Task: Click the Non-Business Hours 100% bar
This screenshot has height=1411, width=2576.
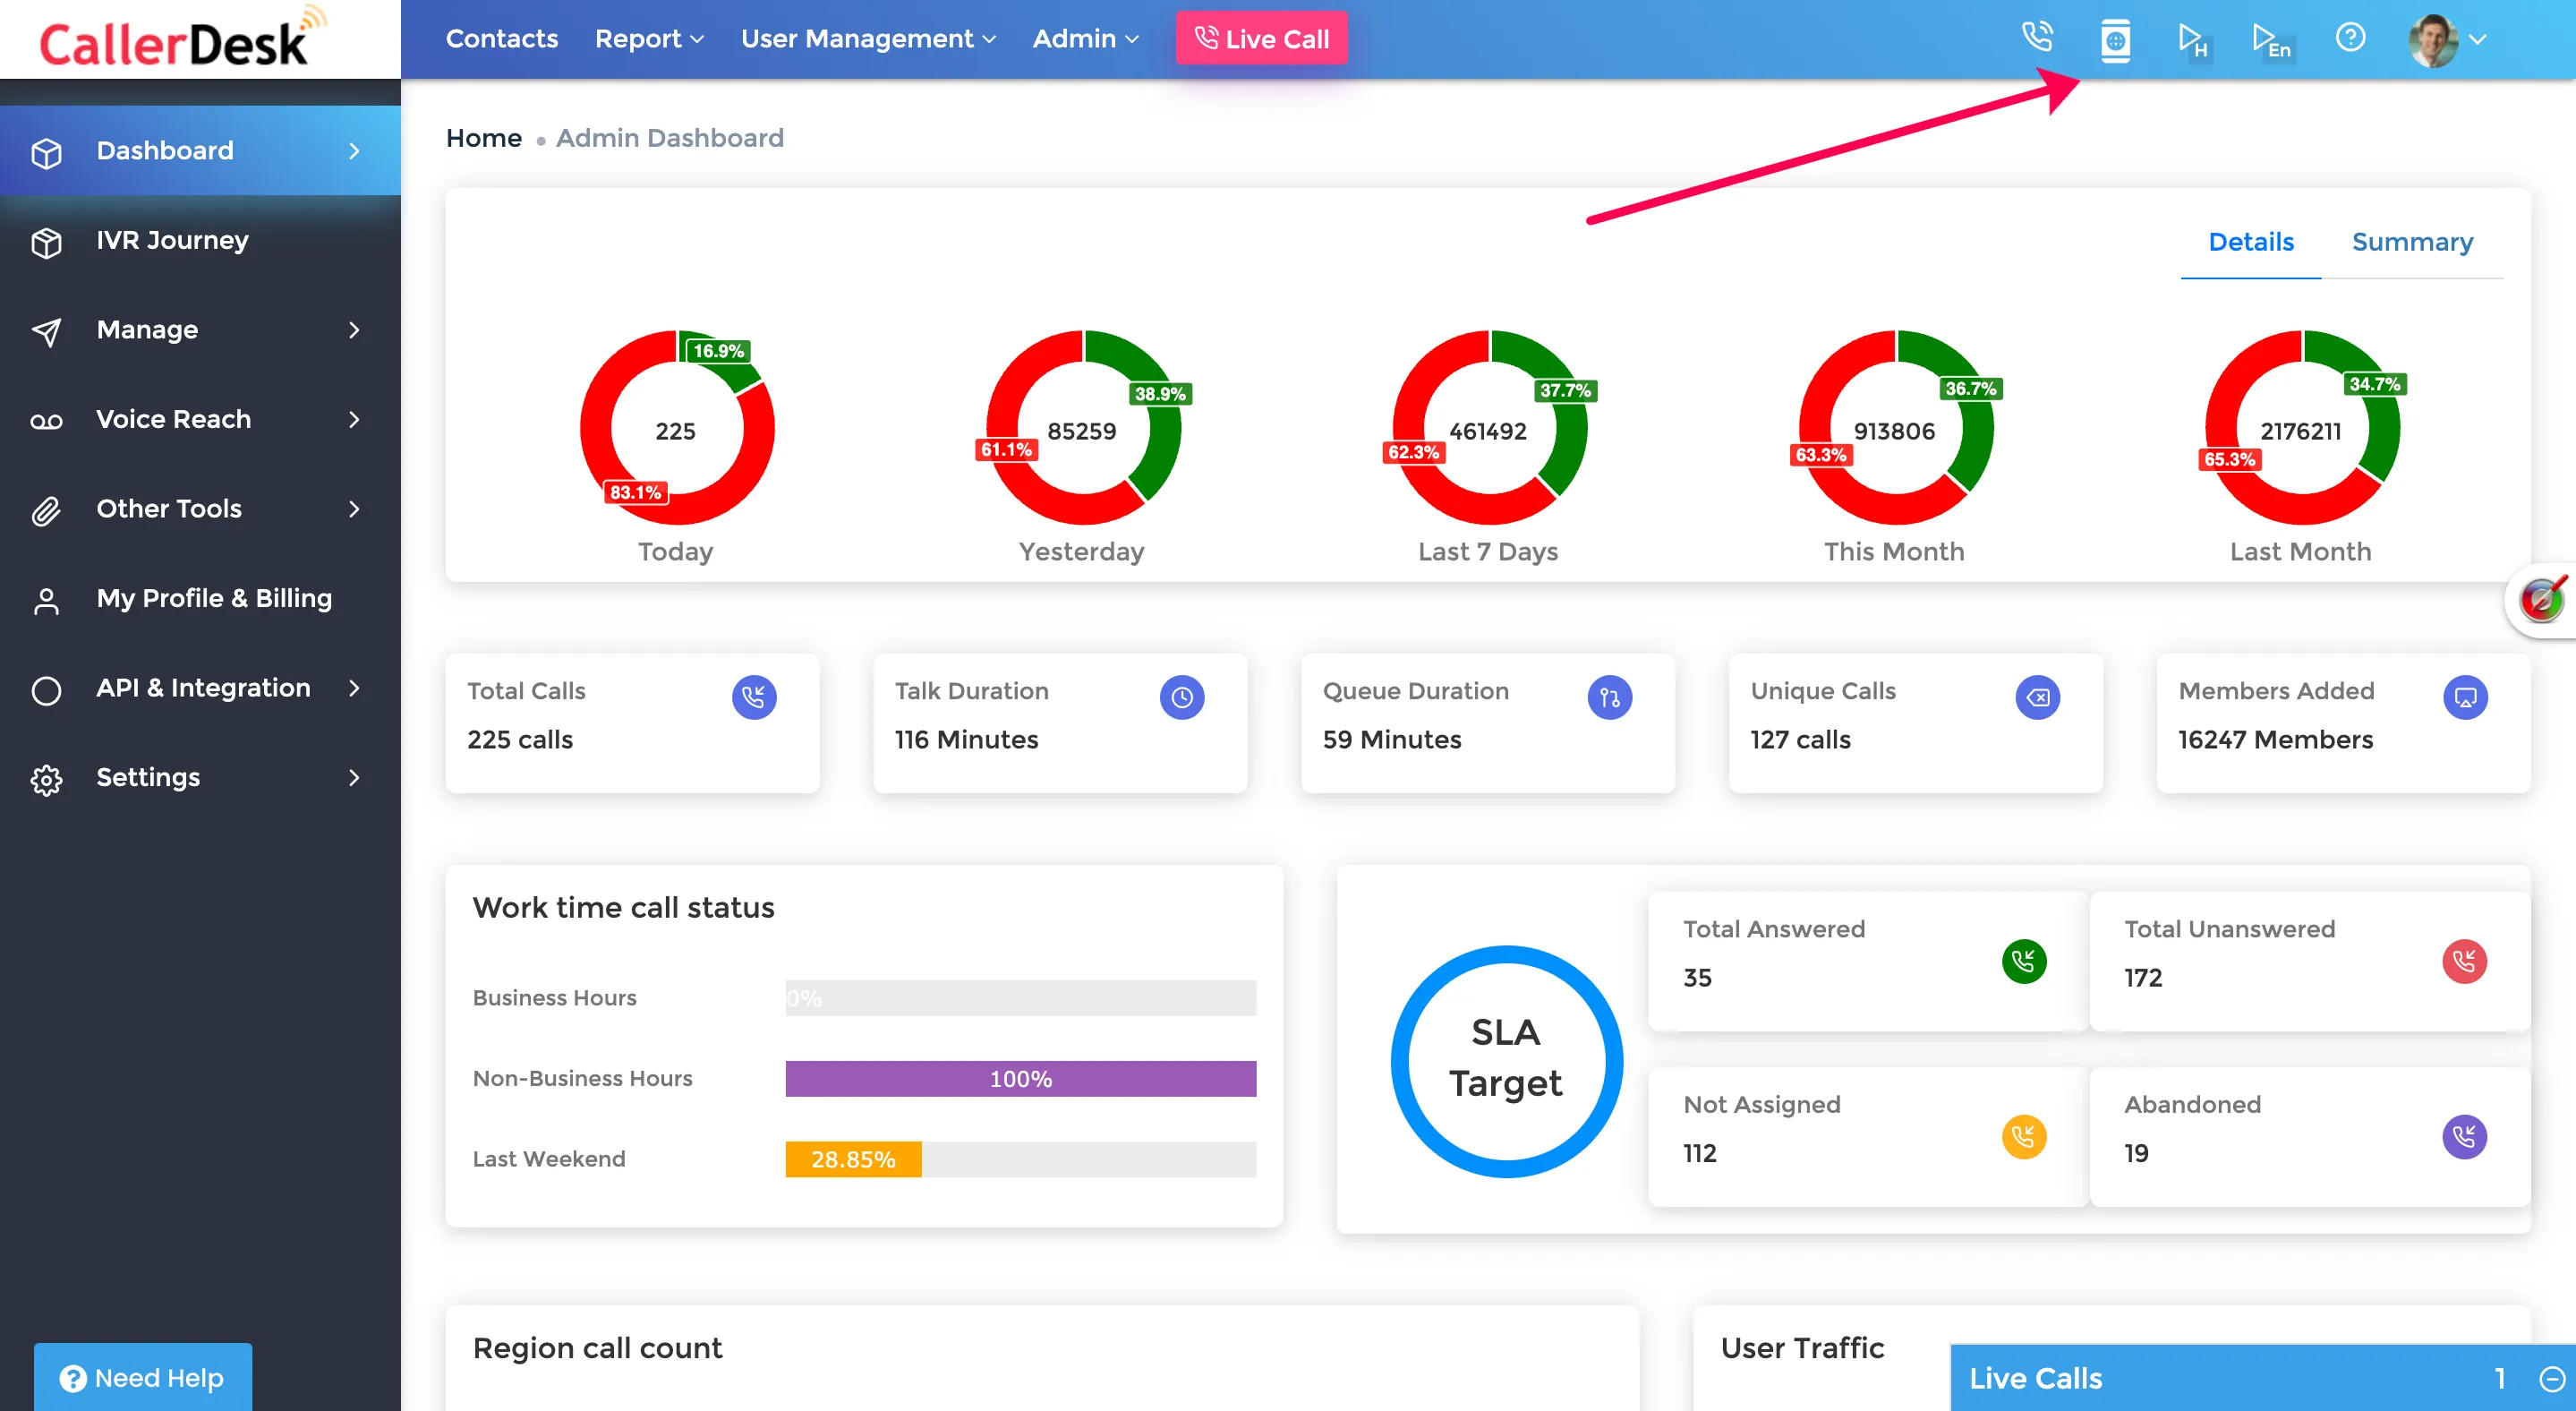Action: [1021, 1078]
